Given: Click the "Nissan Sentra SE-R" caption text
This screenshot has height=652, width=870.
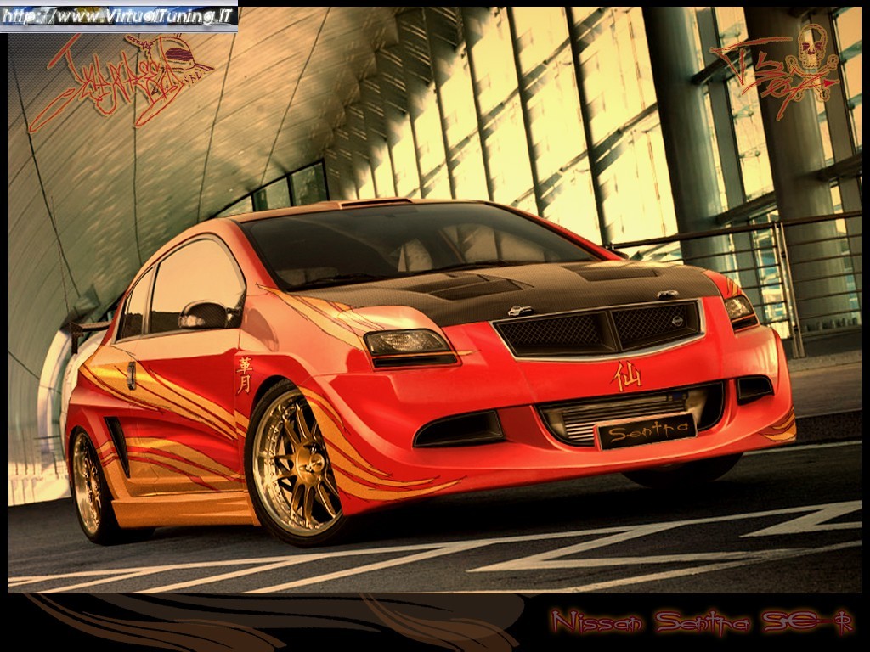Looking at the screenshot, I should pos(703,622).
